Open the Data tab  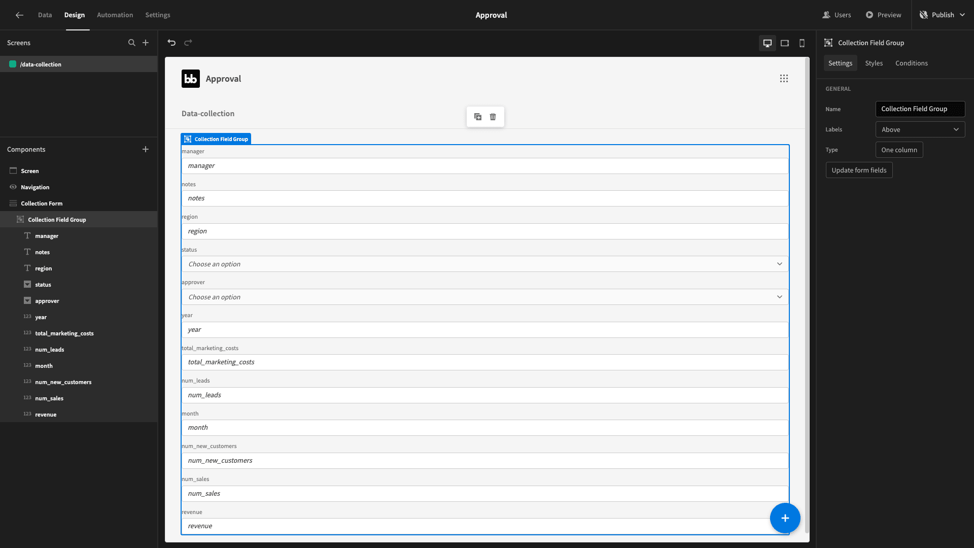45,15
